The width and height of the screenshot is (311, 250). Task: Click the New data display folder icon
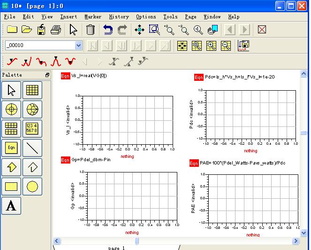12,30
